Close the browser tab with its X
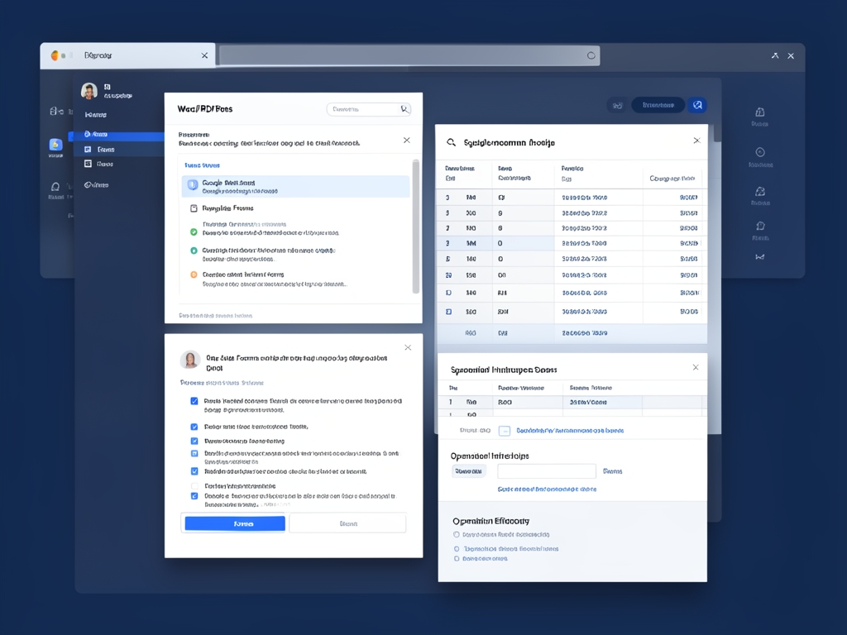The image size is (847, 635). click(205, 55)
